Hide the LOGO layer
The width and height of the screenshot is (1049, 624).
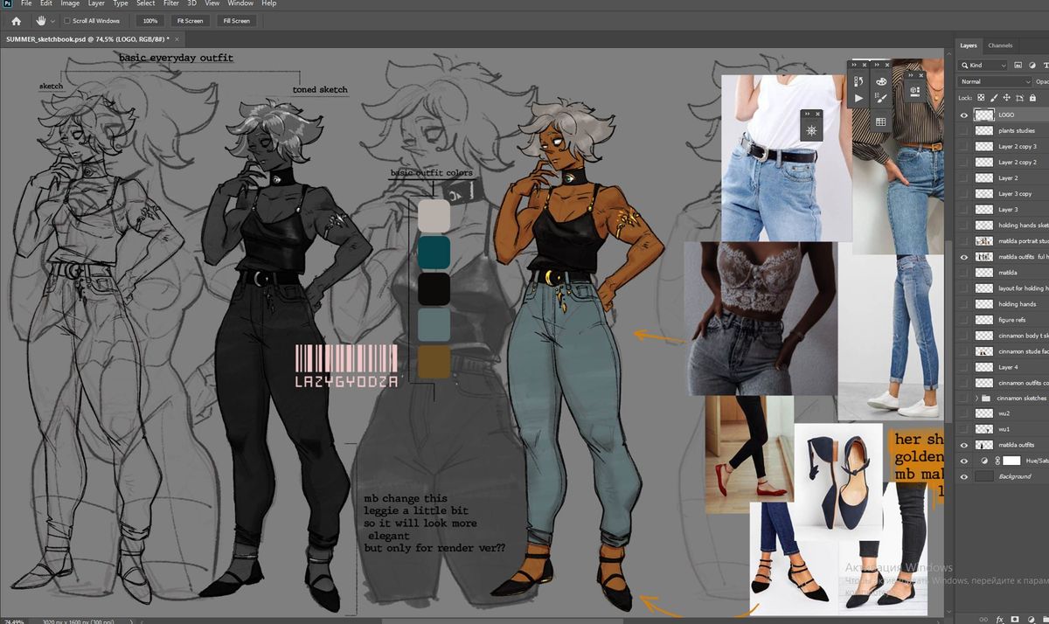964,114
